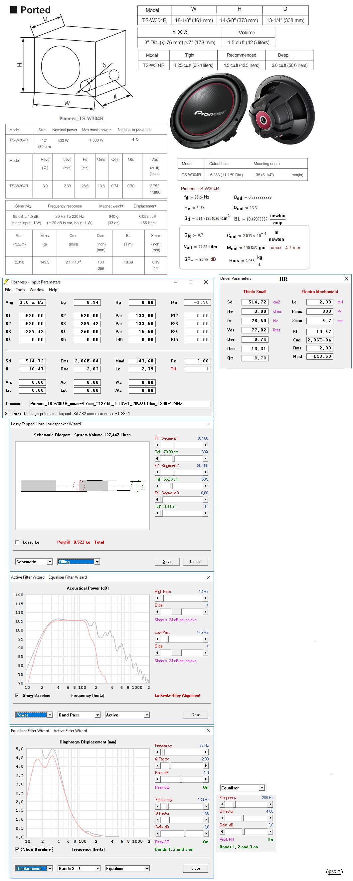Click the 39 Hz Frequency slider right arrow

(206, 752)
